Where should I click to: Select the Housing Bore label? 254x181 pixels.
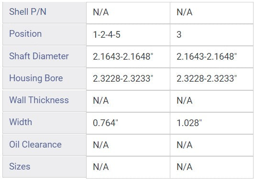36,78
